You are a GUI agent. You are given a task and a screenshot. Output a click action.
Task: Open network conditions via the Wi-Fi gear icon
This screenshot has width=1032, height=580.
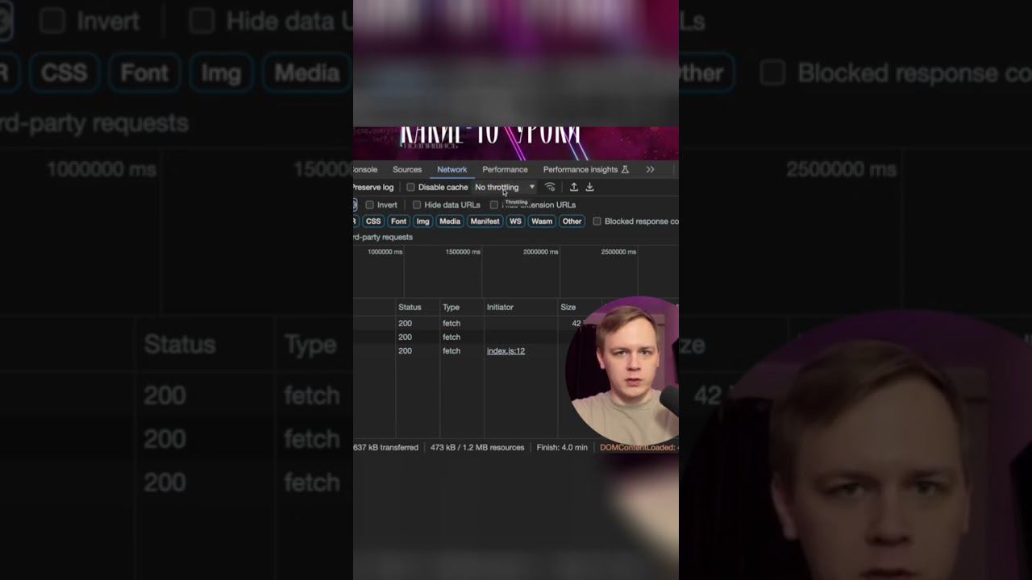(550, 187)
